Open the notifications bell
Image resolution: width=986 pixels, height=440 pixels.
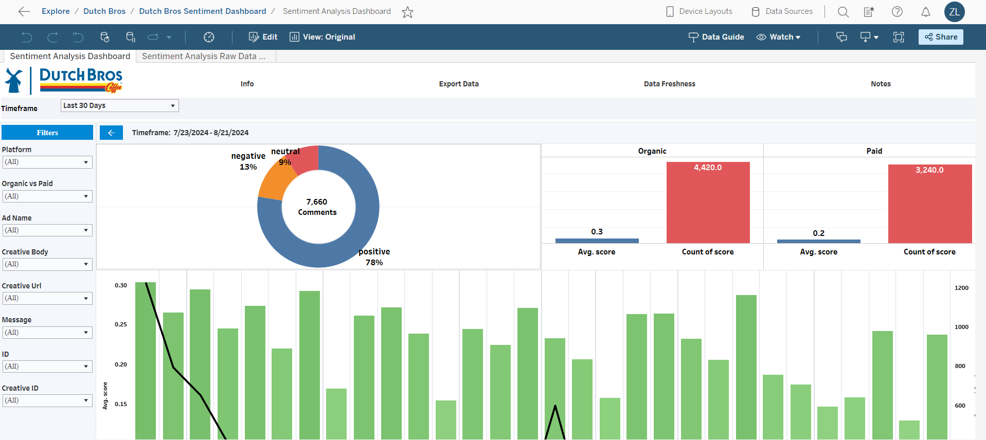(x=925, y=12)
